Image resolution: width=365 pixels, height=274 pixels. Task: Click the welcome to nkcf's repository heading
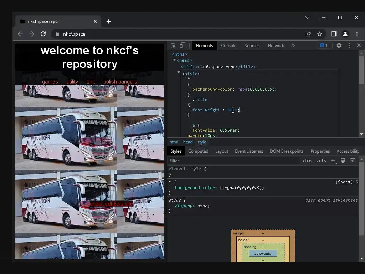[89, 57]
